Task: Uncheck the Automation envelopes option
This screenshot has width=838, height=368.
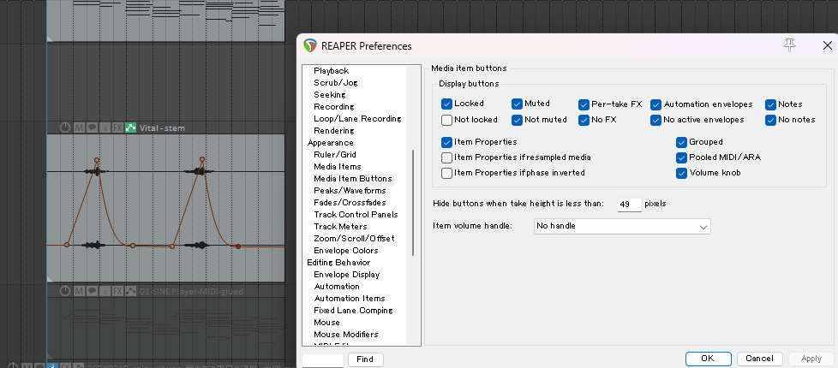Action: click(655, 104)
